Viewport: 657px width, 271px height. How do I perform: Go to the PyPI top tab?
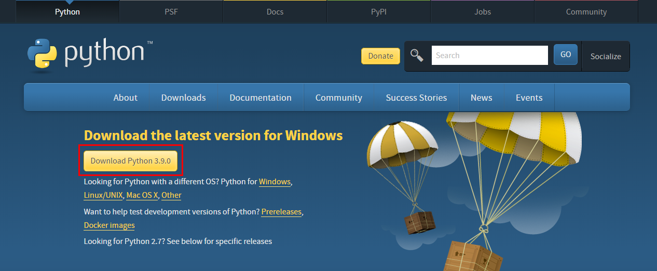pos(379,11)
